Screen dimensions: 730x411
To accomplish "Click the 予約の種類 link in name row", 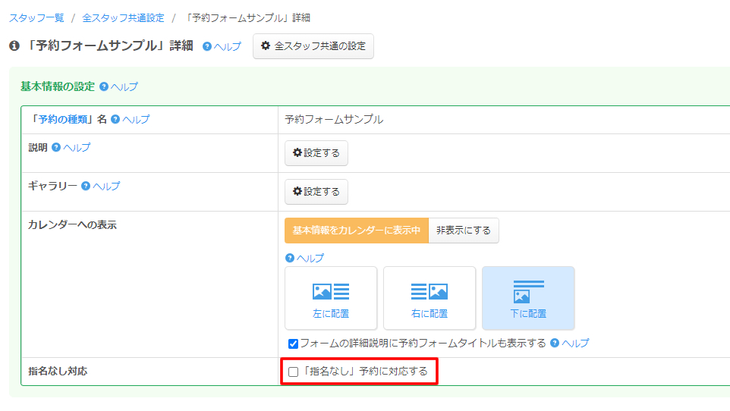I will pos(64,119).
